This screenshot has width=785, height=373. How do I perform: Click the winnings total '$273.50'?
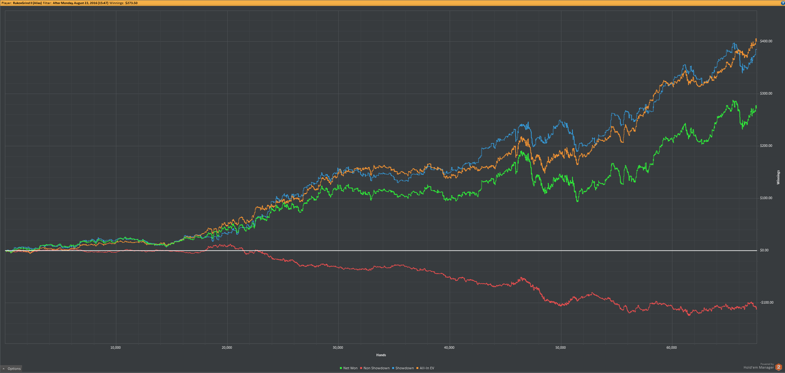pyautogui.click(x=131, y=3)
